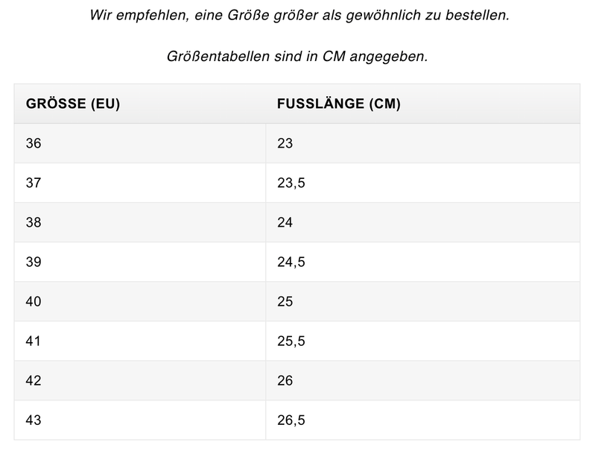Click the "Wir empfehlen" size recommendation text

tap(299, 16)
